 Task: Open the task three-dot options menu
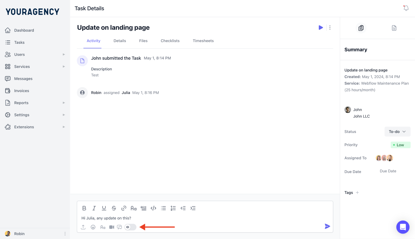click(330, 27)
